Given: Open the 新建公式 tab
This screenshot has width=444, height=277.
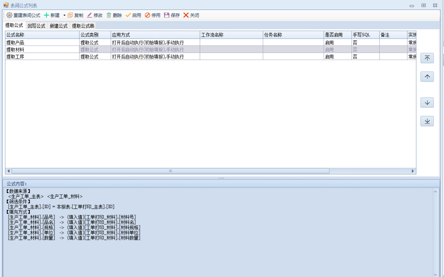Looking at the screenshot, I should point(58,26).
